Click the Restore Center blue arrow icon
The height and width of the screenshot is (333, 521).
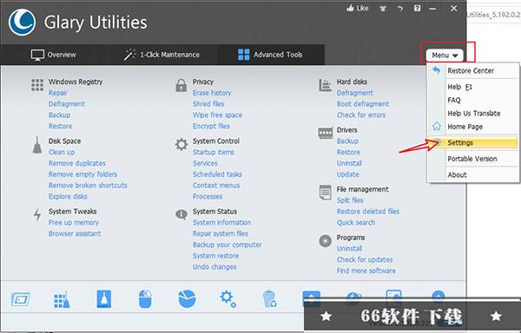click(x=436, y=70)
